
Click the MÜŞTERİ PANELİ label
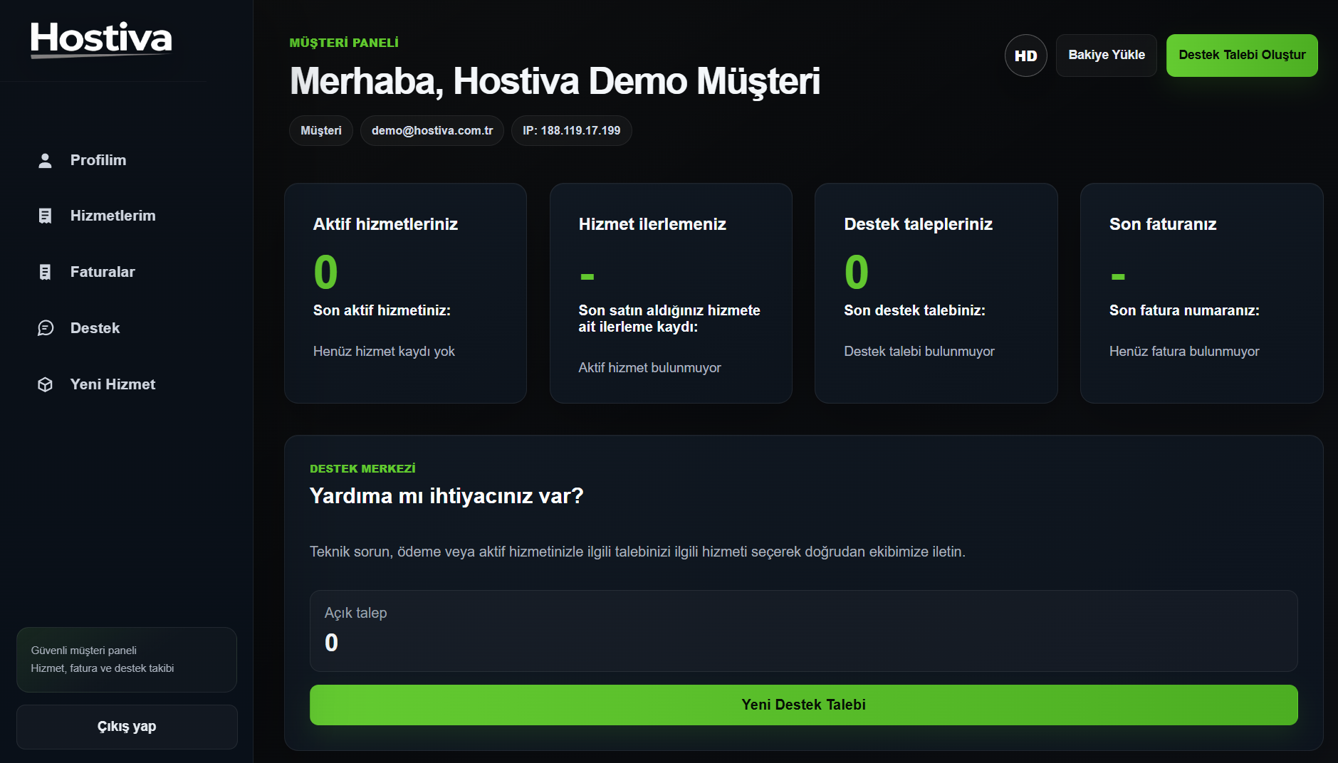coord(344,43)
